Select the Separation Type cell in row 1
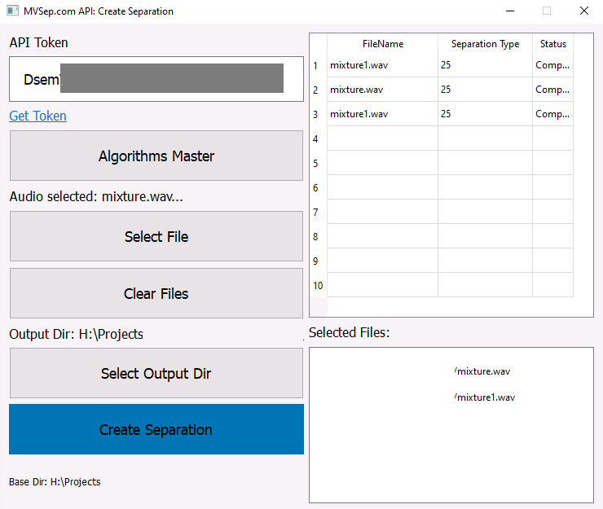603x509 pixels. [x=485, y=65]
